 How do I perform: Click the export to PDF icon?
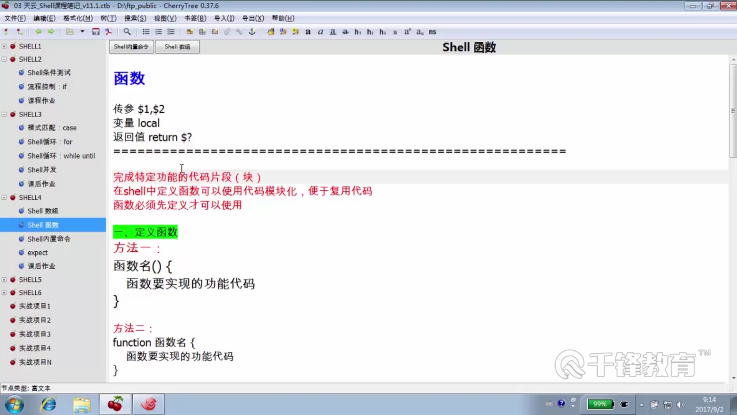(x=108, y=32)
